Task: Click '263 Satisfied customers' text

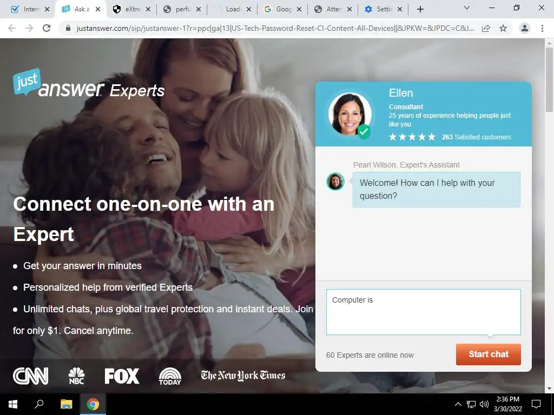Action: point(476,137)
